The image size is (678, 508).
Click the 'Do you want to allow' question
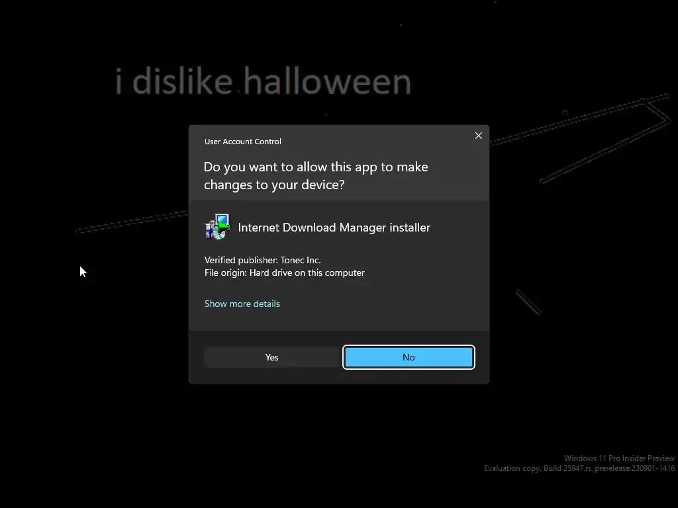point(316,176)
